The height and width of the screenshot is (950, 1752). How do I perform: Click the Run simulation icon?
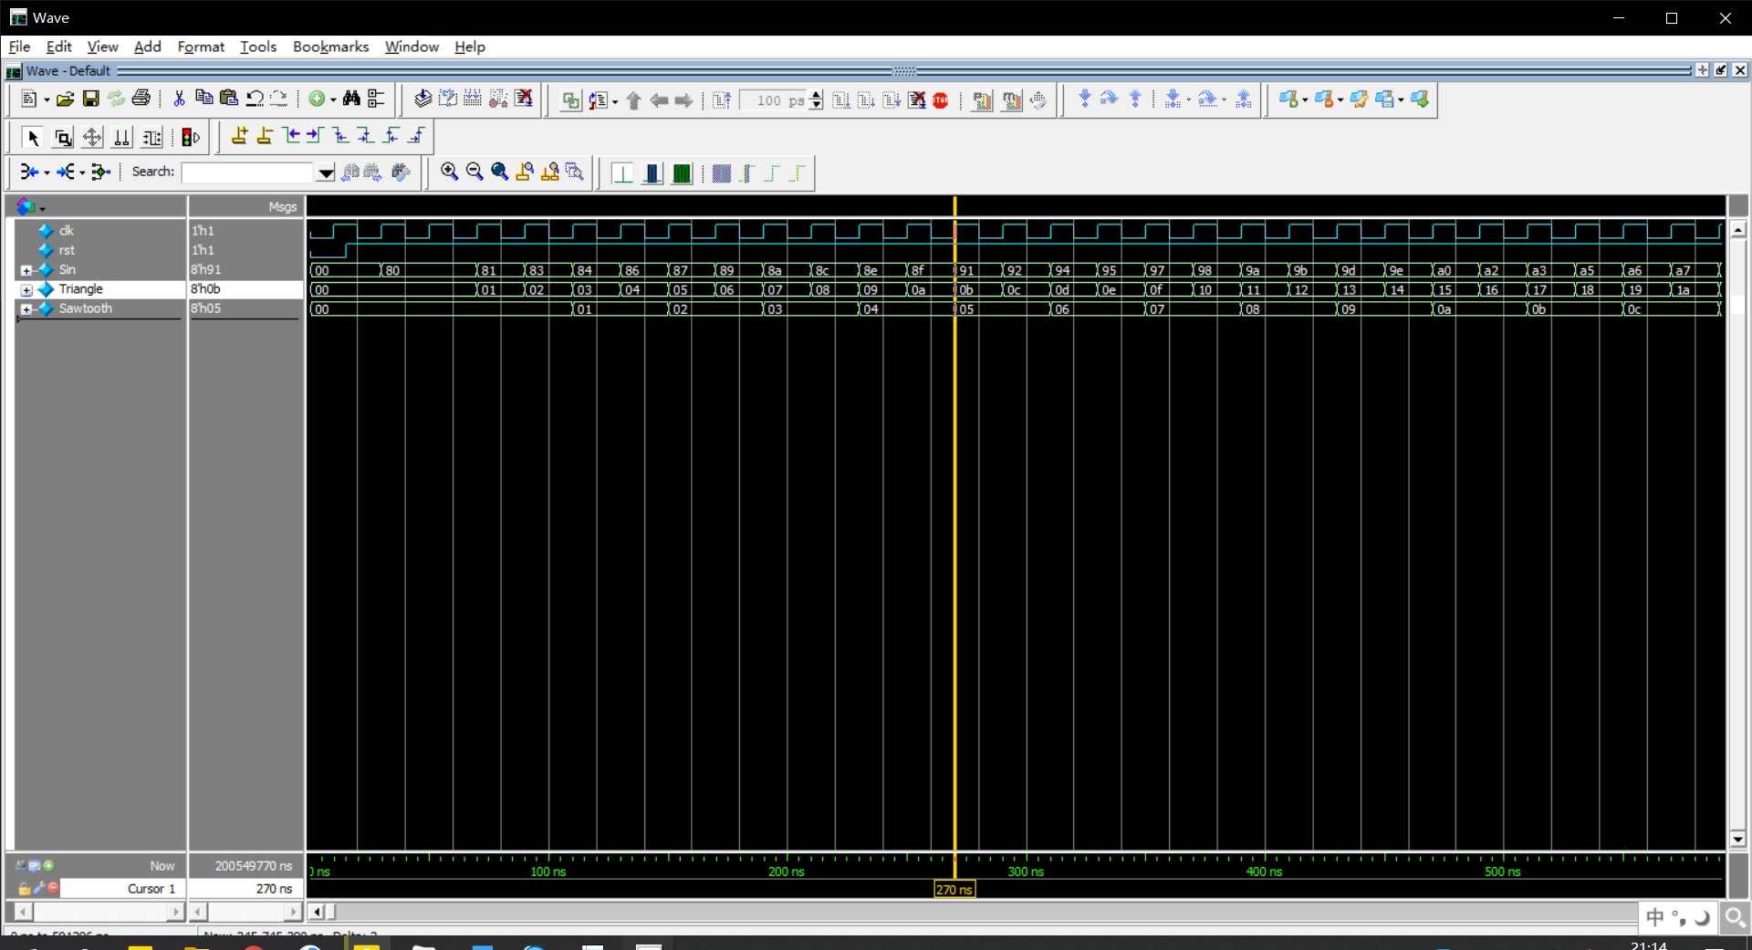tap(841, 100)
